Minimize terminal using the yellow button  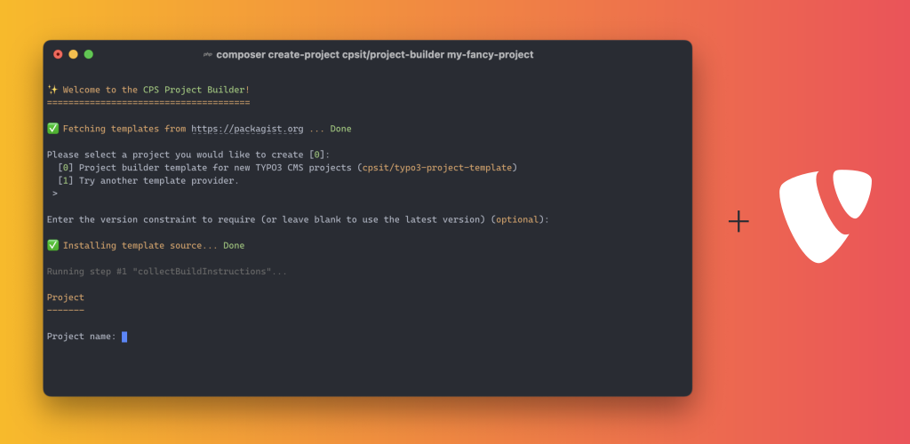tap(73, 54)
